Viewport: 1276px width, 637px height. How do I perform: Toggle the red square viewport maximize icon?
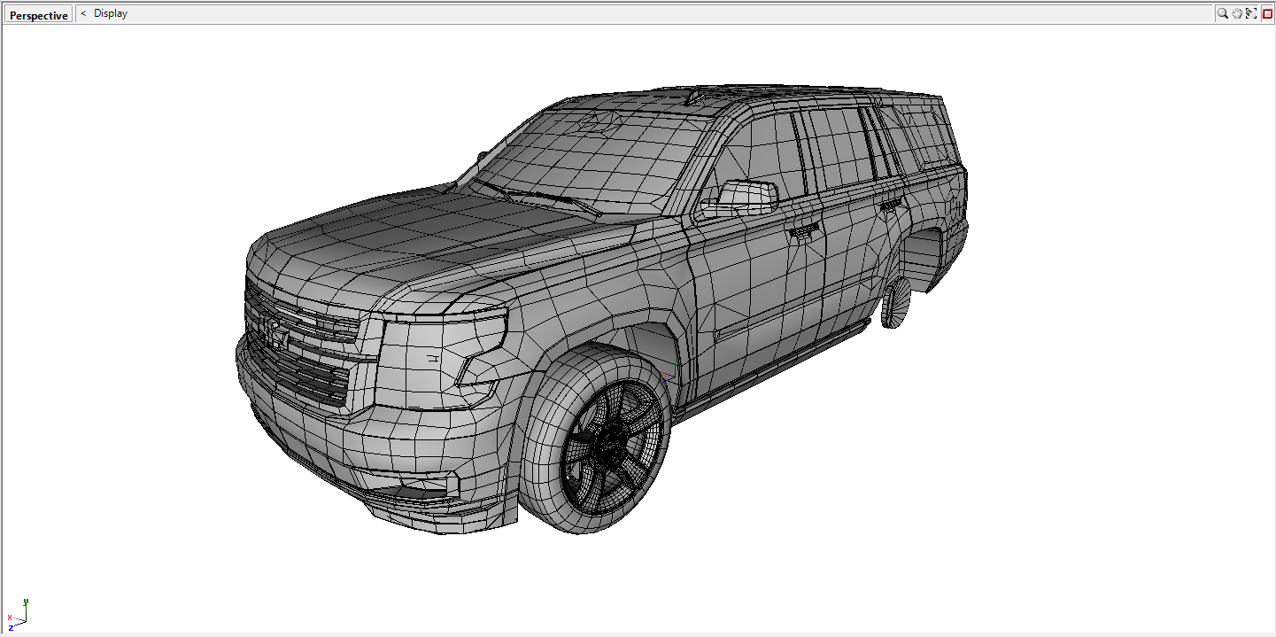1267,13
